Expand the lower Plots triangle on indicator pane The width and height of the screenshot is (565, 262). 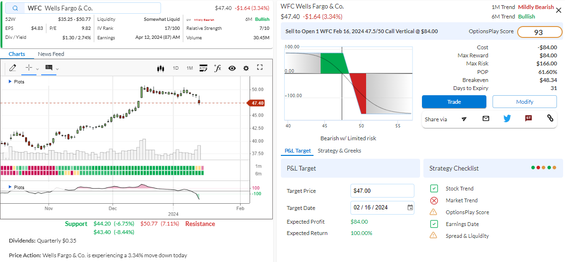[x=10, y=188]
